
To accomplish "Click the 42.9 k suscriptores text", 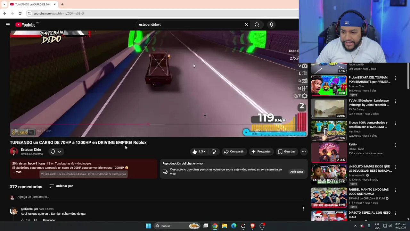I will click(32, 154).
